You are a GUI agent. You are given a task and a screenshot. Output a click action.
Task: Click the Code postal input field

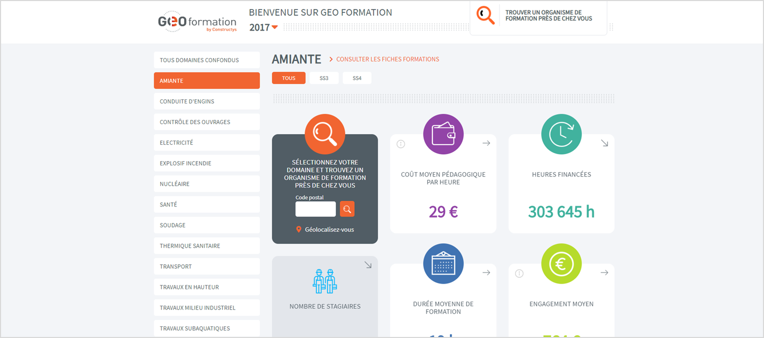(x=315, y=209)
